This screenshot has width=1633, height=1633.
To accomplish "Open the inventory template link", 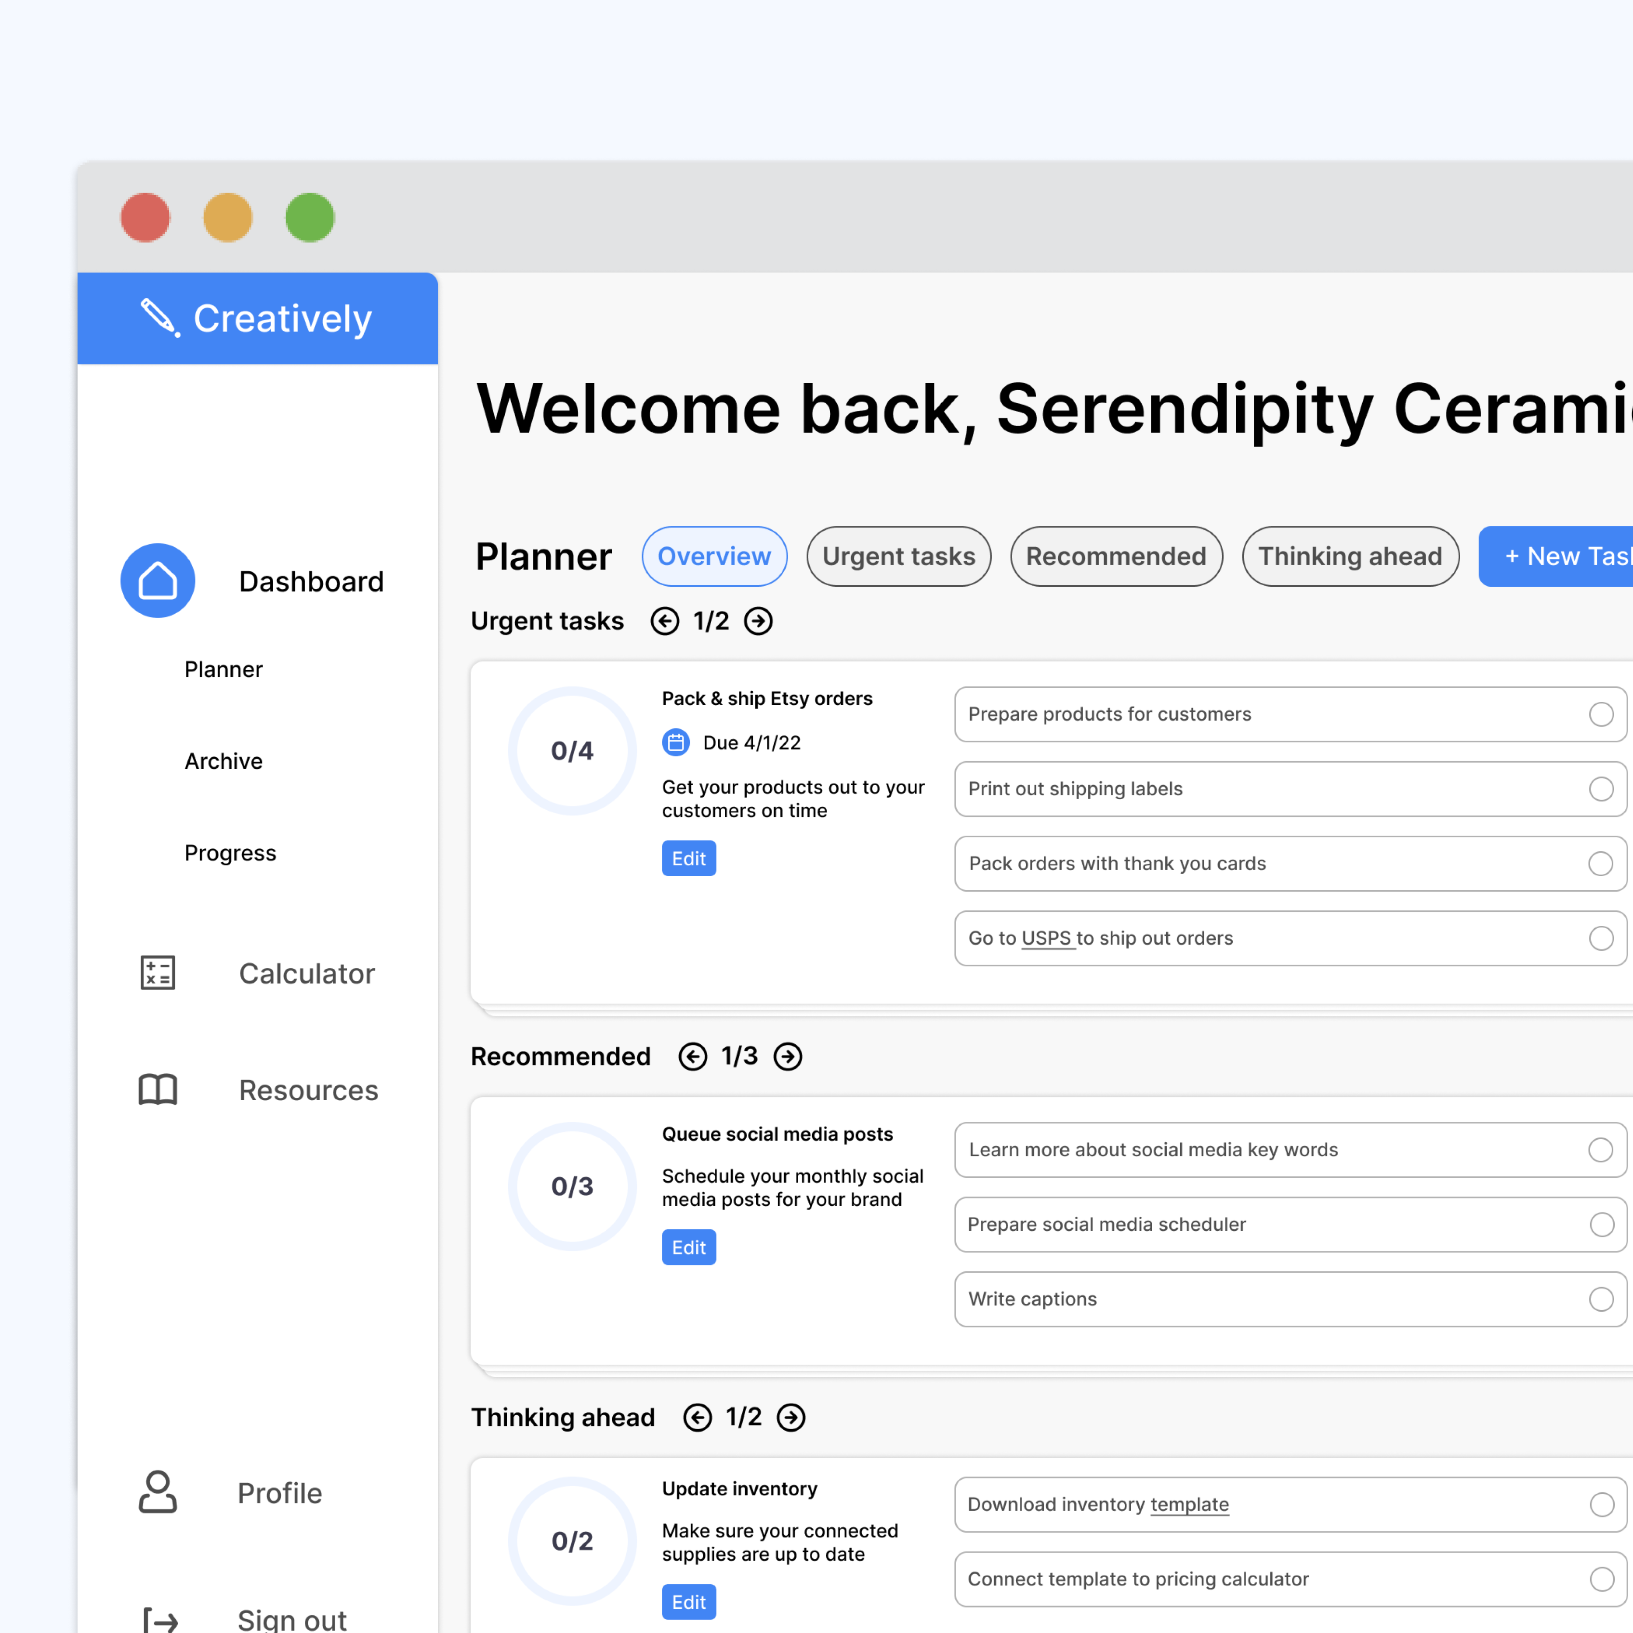I will pyautogui.click(x=1190, y=1504).
